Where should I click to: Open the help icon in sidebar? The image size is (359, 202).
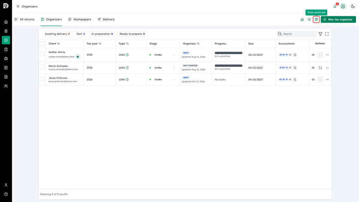(x=6, y=194)
